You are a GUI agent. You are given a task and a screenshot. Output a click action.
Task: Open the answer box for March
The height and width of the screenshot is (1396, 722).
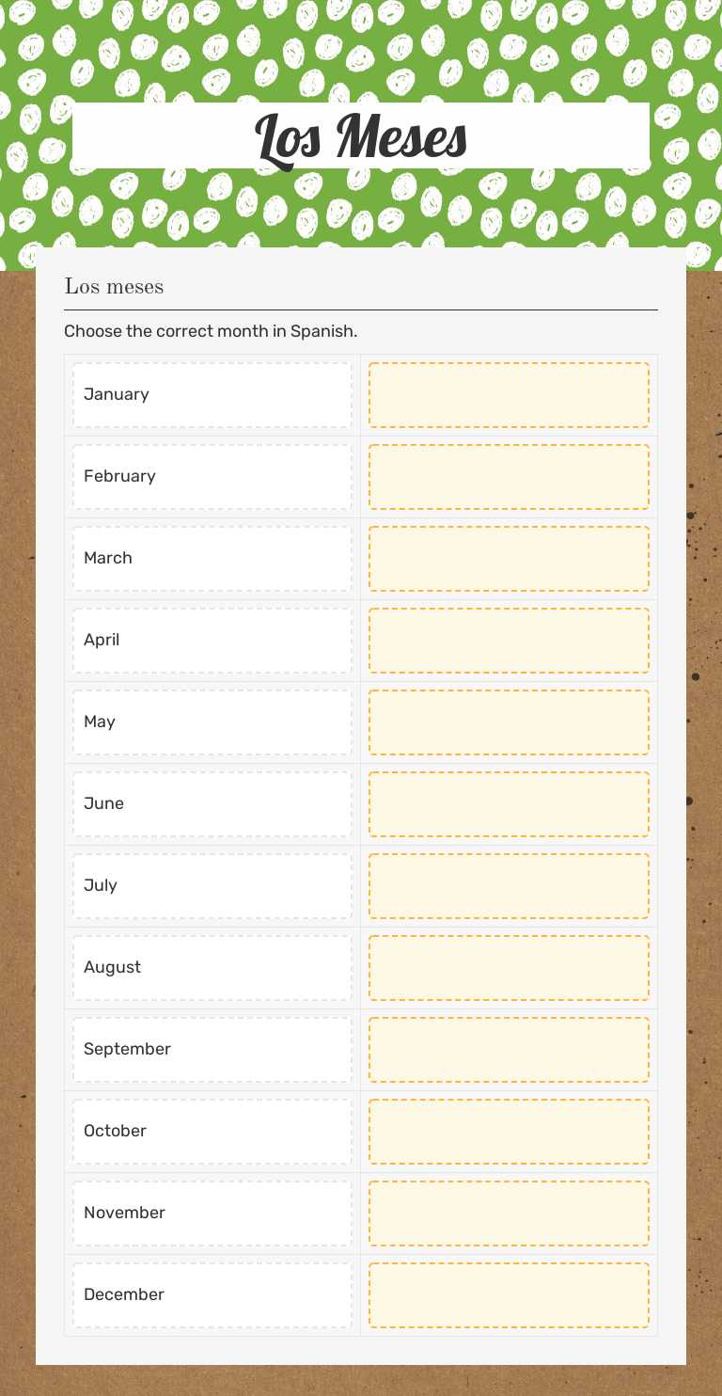[x=509, y=559]
